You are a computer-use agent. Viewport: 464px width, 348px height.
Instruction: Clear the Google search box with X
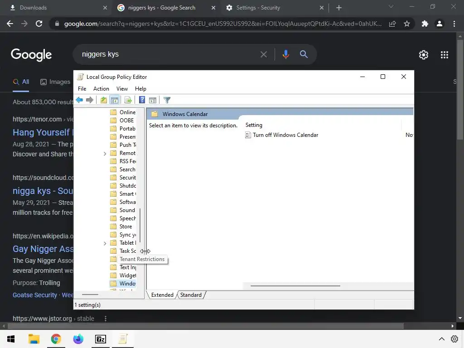pyautogui.click(x=264, y=54)
